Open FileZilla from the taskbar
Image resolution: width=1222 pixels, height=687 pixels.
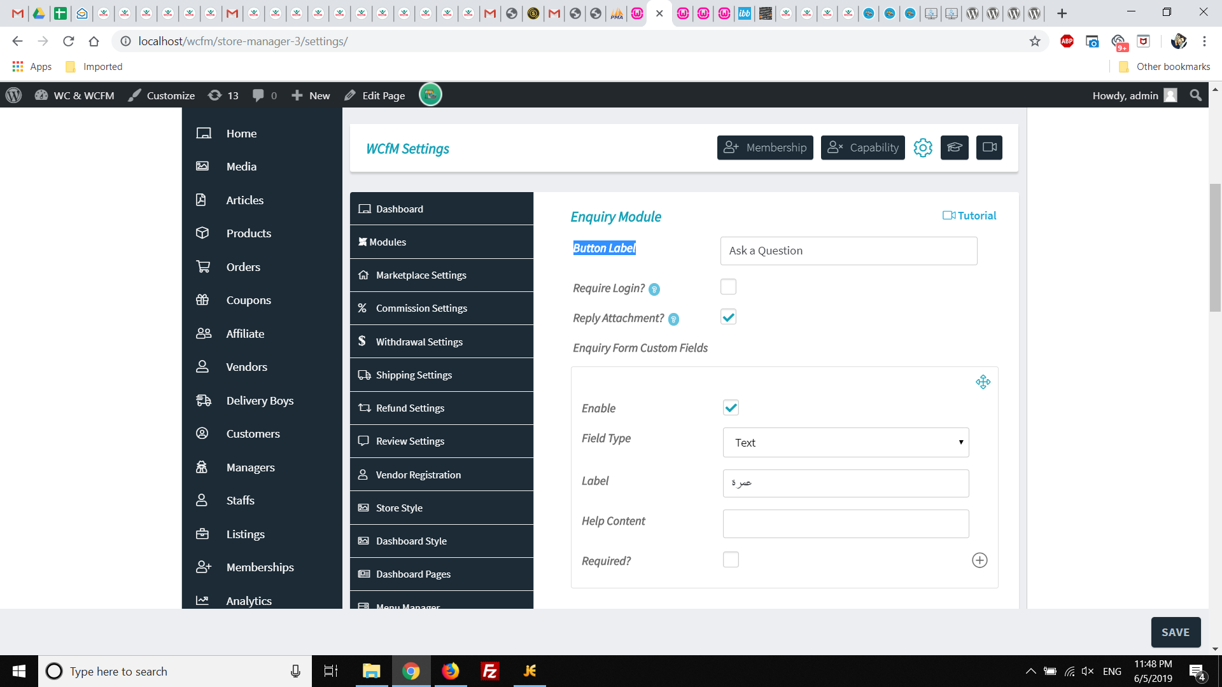(x=490, y=671)
